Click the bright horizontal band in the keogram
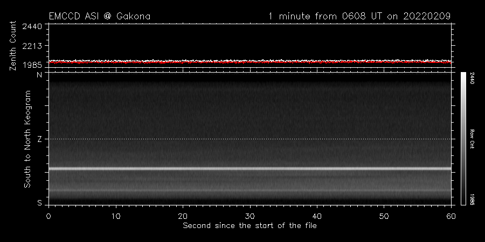Viewport: 485px width, 242px height. click(x=250, y=169)
